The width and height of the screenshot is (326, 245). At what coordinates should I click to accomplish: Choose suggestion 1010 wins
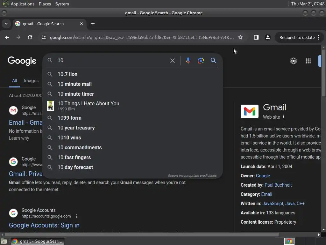tap(133, 138)
